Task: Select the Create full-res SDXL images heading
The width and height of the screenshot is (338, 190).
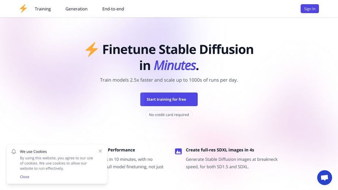Action: (220, 150)
